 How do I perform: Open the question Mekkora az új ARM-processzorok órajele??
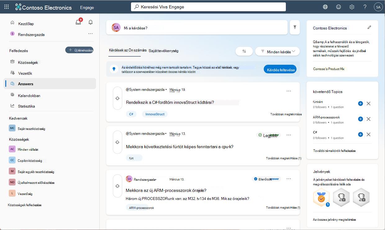coord(166,190)
